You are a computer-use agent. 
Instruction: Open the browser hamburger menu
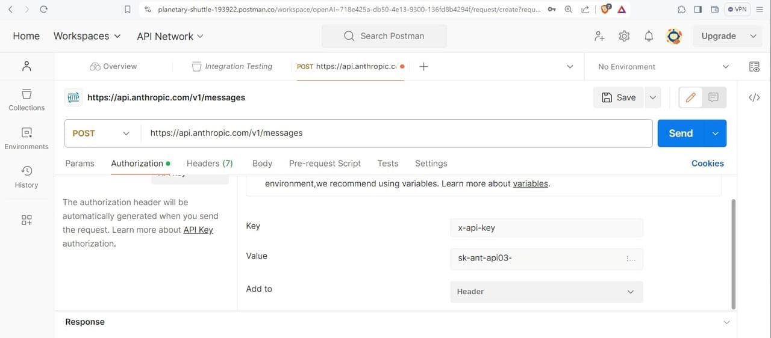pos(760,9)
